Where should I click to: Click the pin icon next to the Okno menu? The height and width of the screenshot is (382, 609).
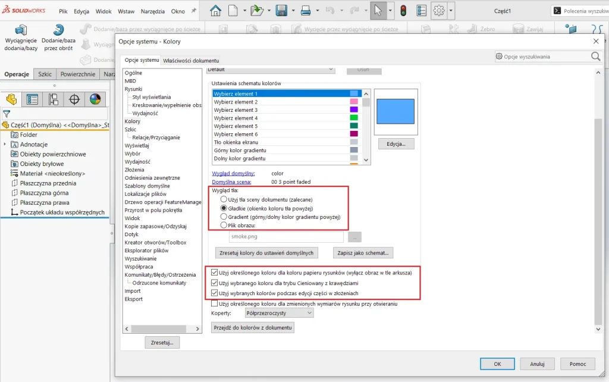193,11
